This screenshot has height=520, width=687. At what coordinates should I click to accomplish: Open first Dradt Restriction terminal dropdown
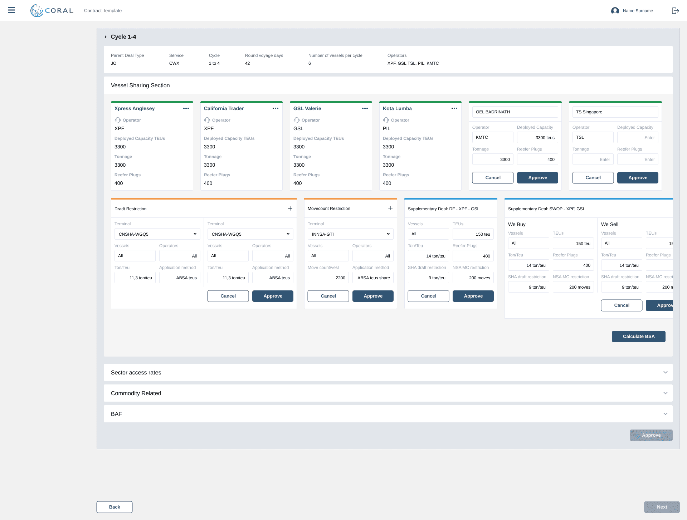click(157, 234)
